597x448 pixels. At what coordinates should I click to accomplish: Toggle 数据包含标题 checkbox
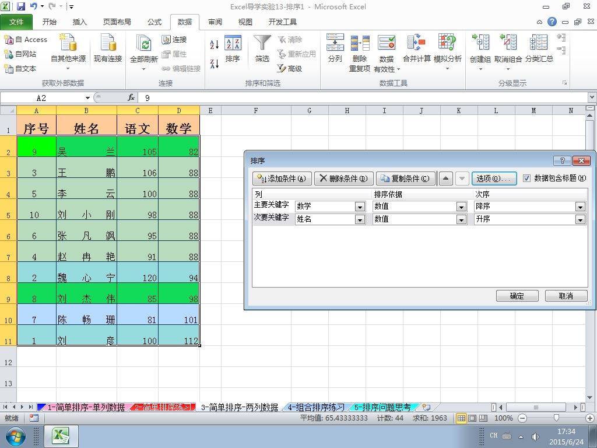point(526,178)
